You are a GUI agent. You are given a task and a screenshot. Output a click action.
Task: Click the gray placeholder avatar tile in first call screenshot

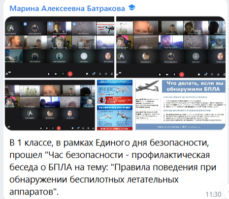click(x=84, y=56)
